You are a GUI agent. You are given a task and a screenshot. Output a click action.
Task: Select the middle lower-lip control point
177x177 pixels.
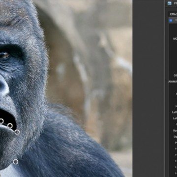point(10,126)
